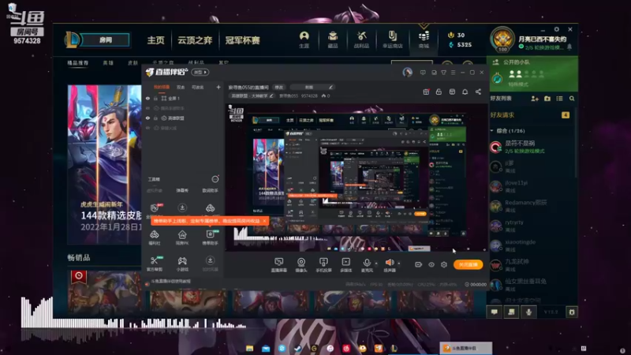
Task: Click the orange 关闭直播 stop streaming button
Action: [468, 264]
